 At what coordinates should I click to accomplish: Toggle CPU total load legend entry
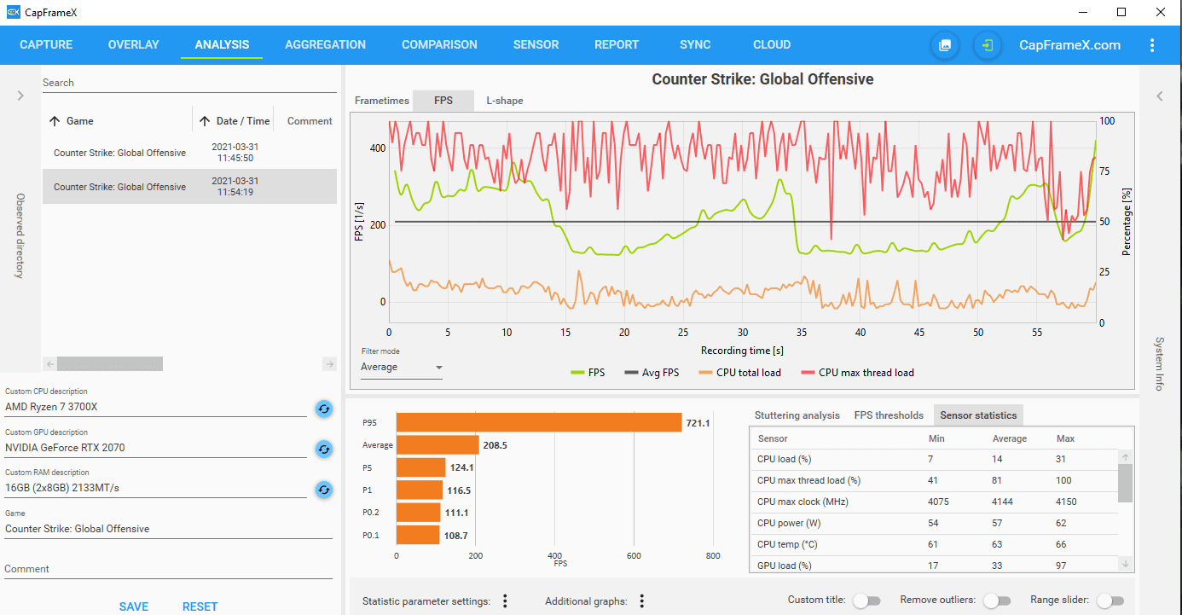click(739, 373)
